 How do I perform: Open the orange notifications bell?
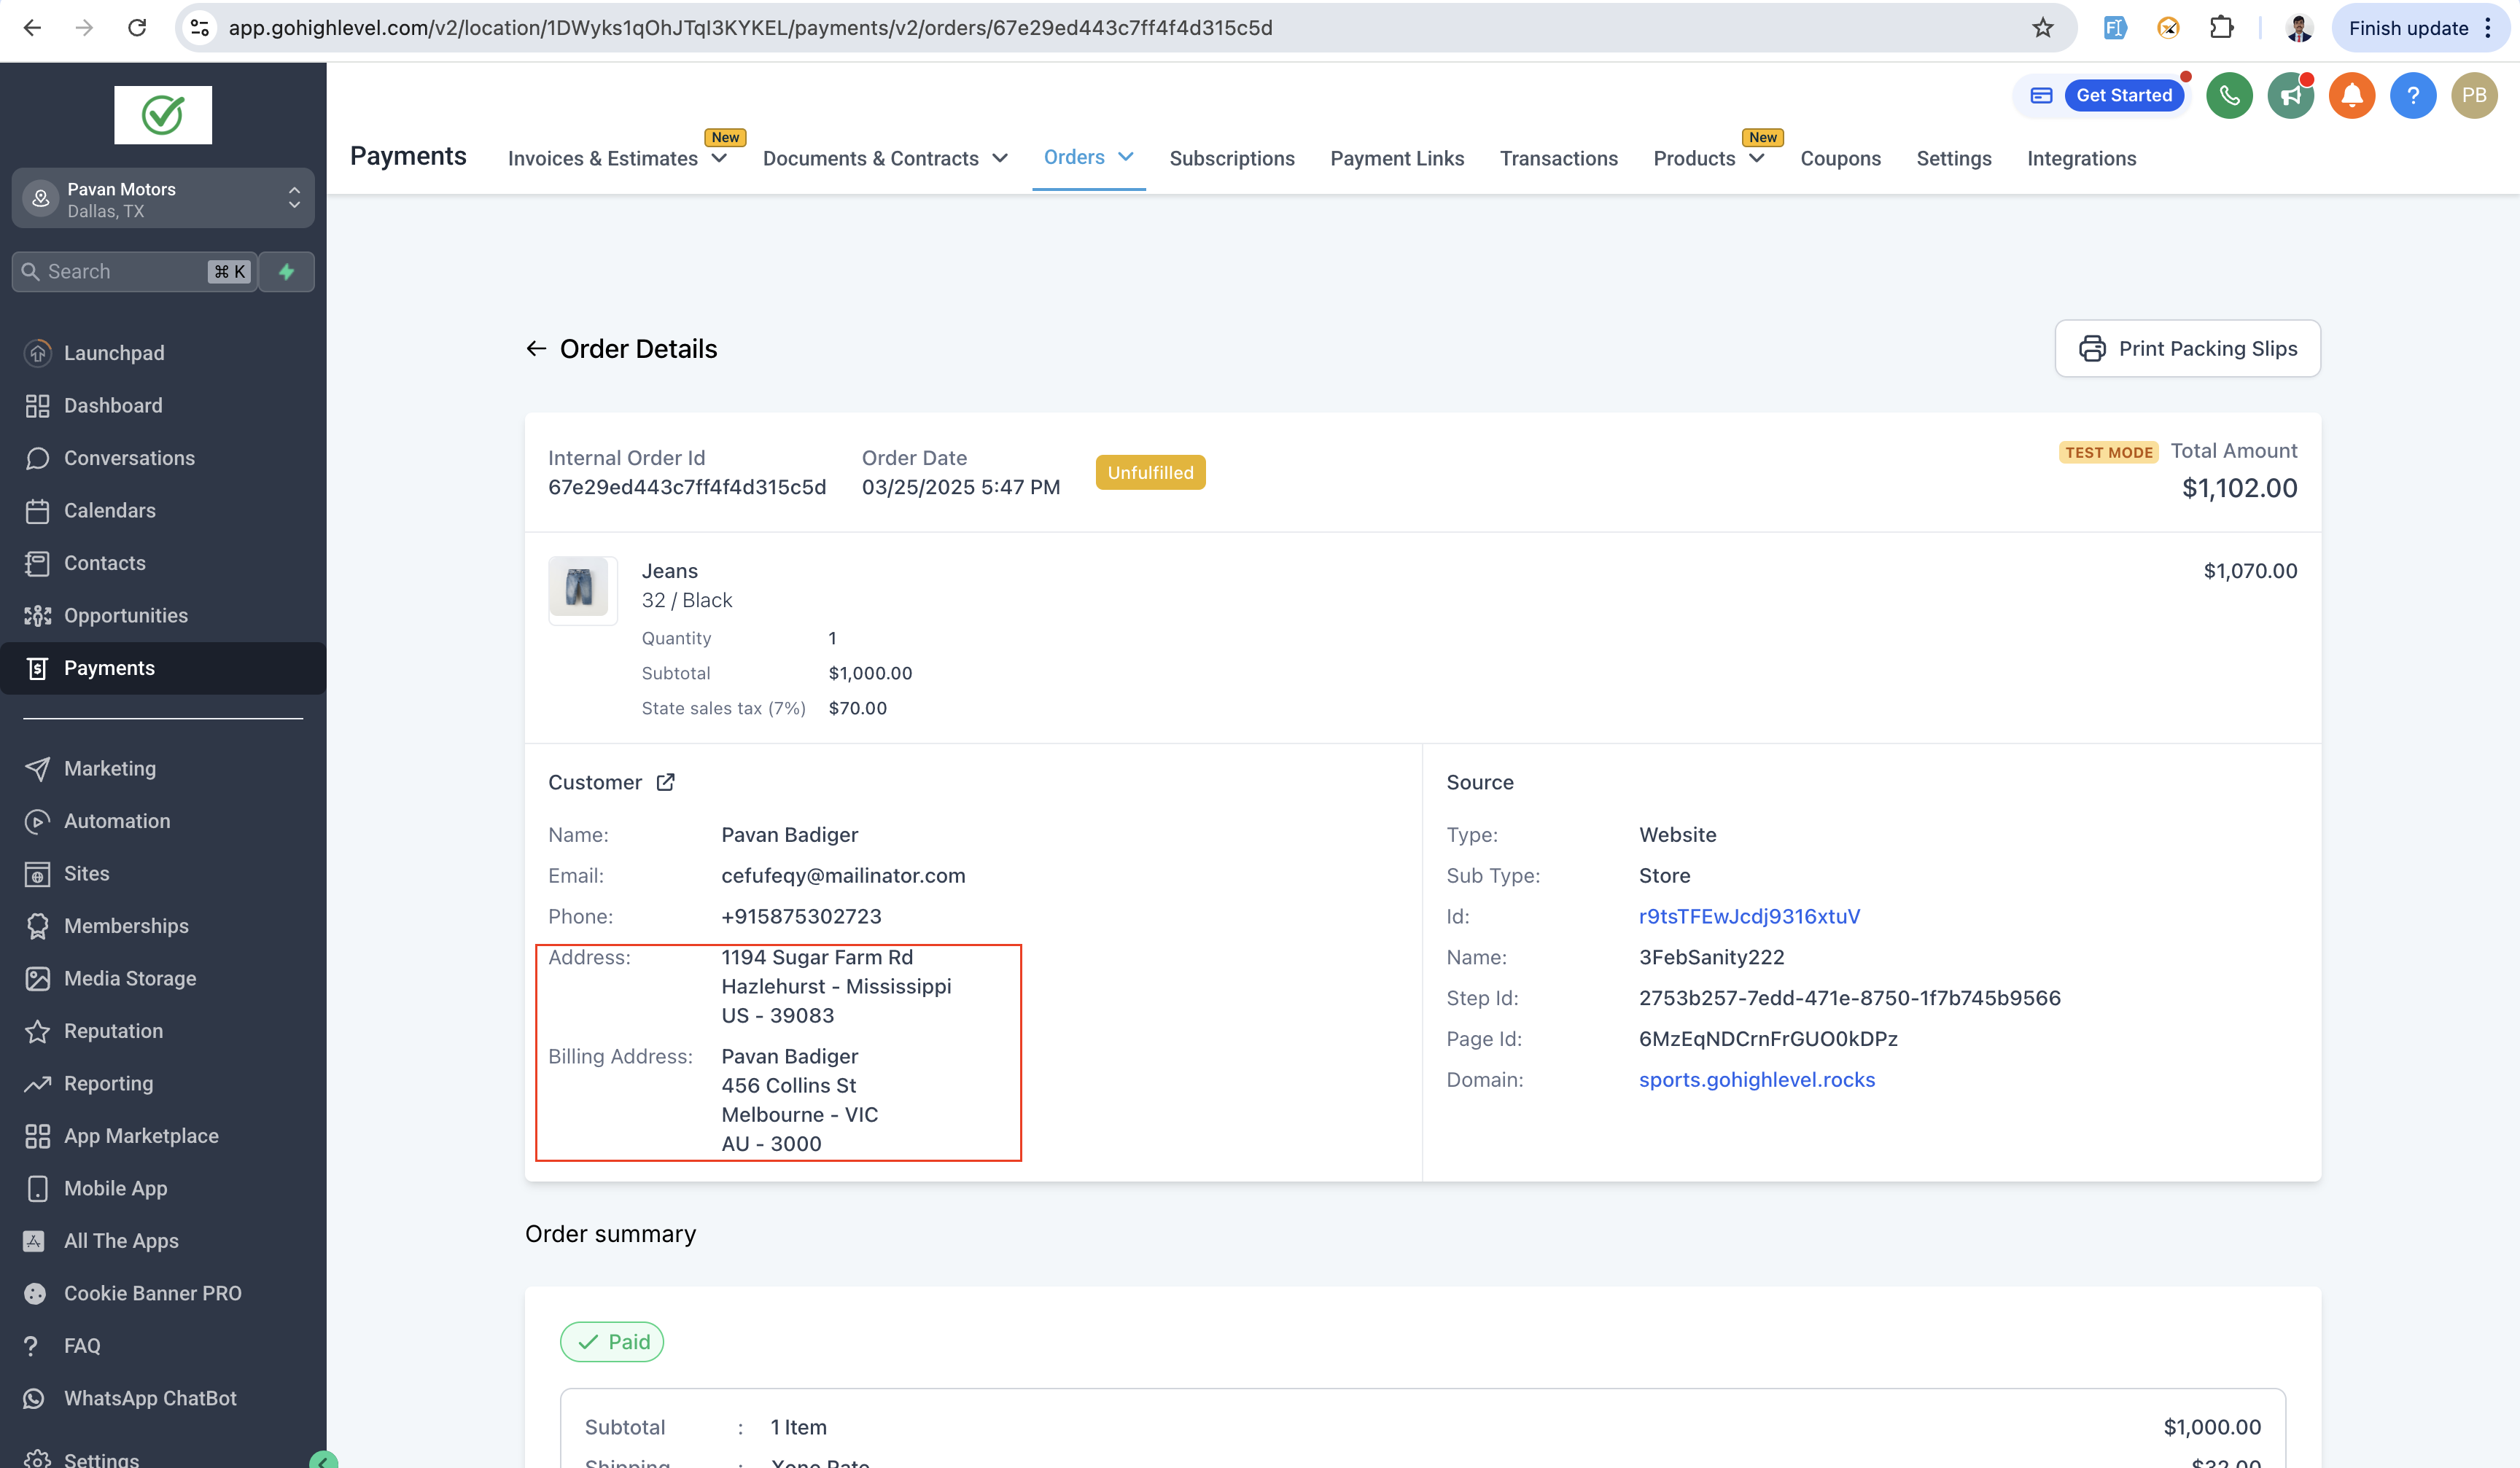pos(2352,95)
